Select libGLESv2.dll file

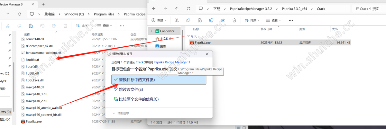click(x=34, y=80)
